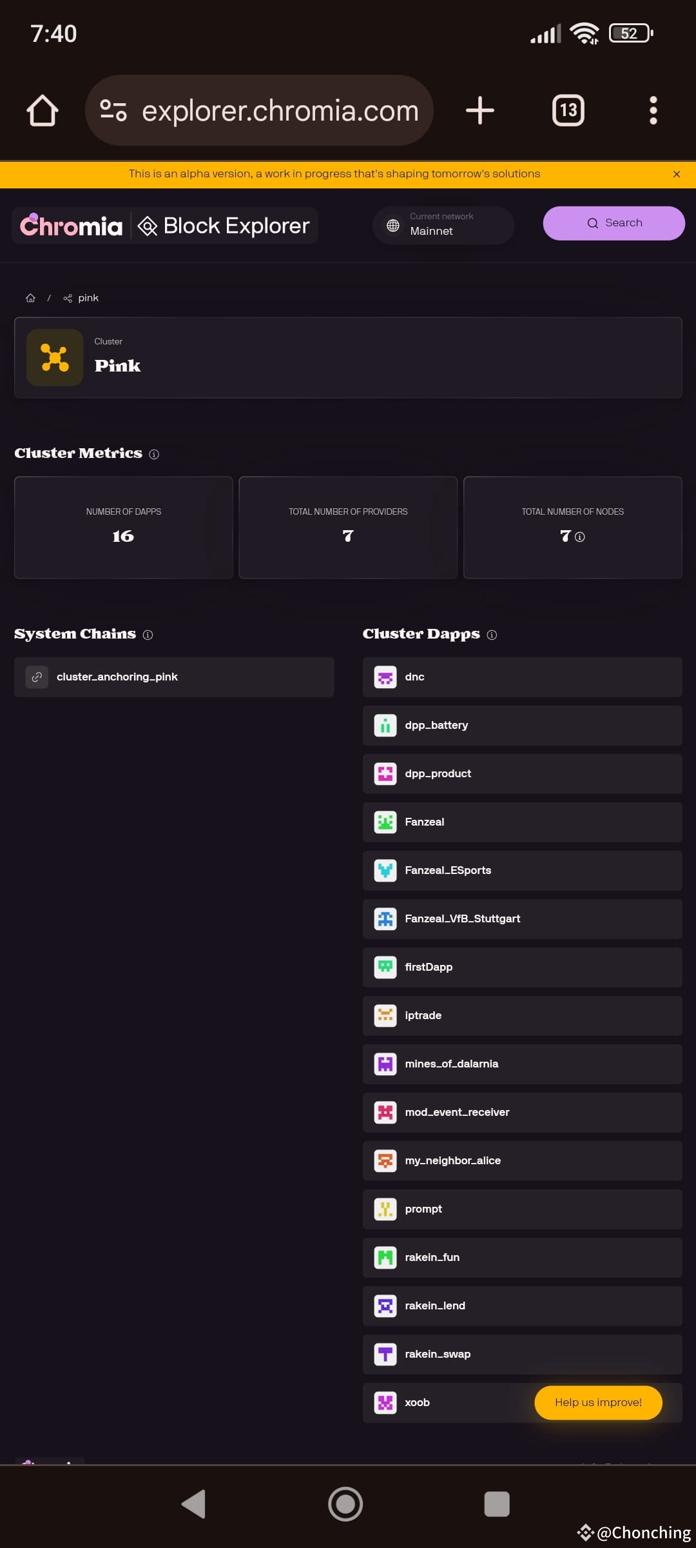Tap the Android back navigation button
The height and width of the screenshot is (1548, 696).
194,1504
